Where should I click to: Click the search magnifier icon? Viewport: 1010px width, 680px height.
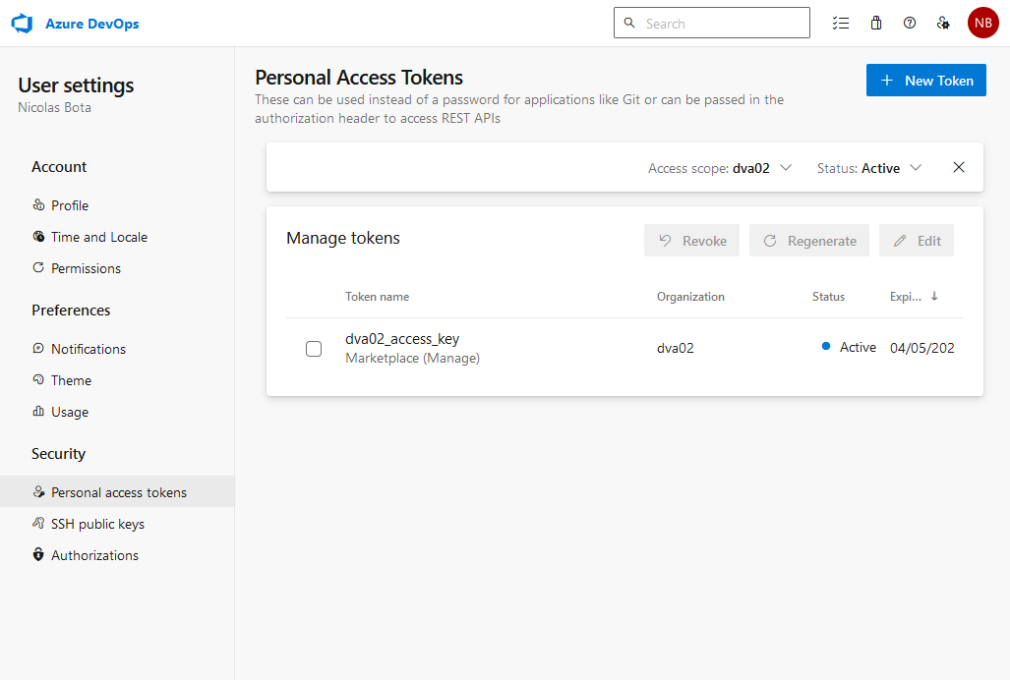[x=629, y=23]
